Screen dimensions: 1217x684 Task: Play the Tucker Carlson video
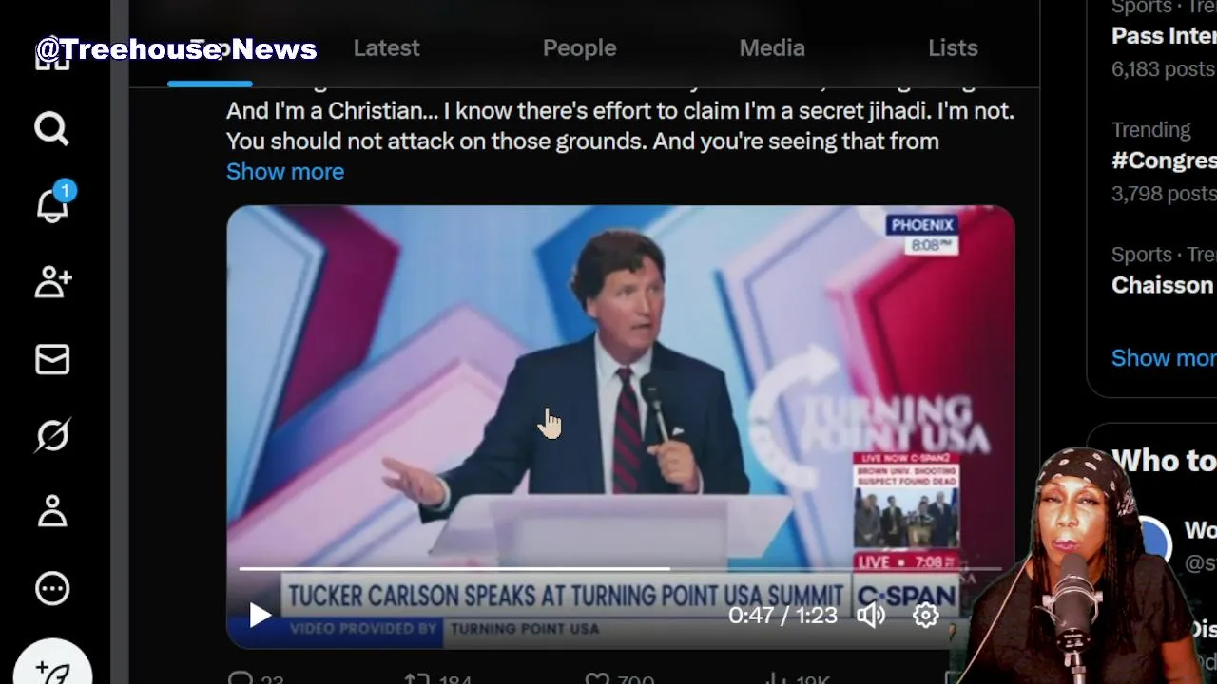[x=260, y=616]
